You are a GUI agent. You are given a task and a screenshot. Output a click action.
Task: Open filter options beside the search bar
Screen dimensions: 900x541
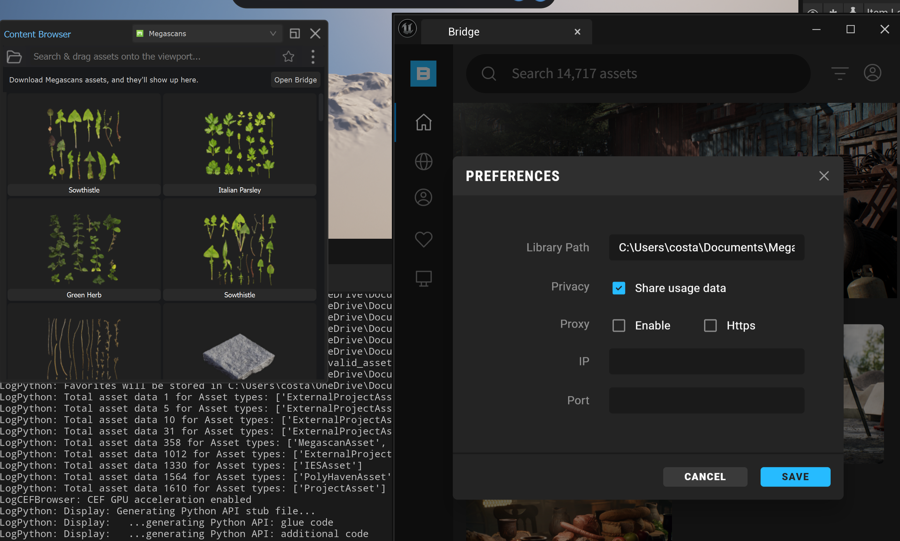click(839, 73)
